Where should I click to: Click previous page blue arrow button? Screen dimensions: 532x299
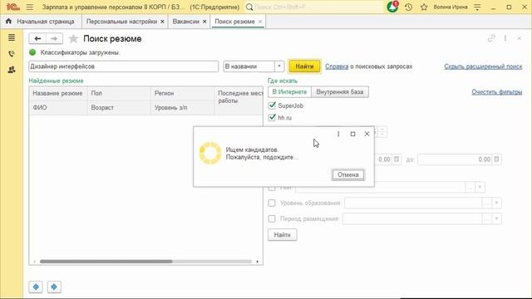(36, 287)
